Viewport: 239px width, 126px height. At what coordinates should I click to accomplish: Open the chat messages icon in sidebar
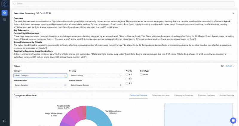coord(4,20)
